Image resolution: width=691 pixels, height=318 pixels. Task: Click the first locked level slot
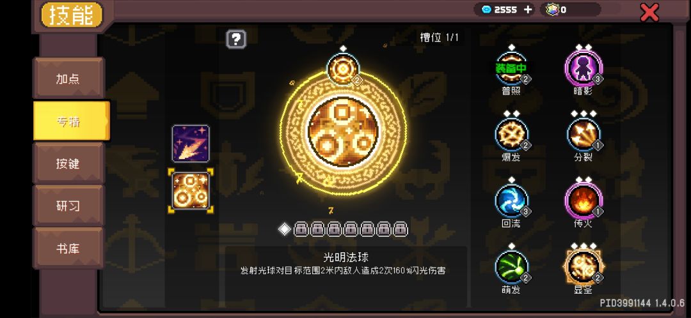[x=300, y=229]
